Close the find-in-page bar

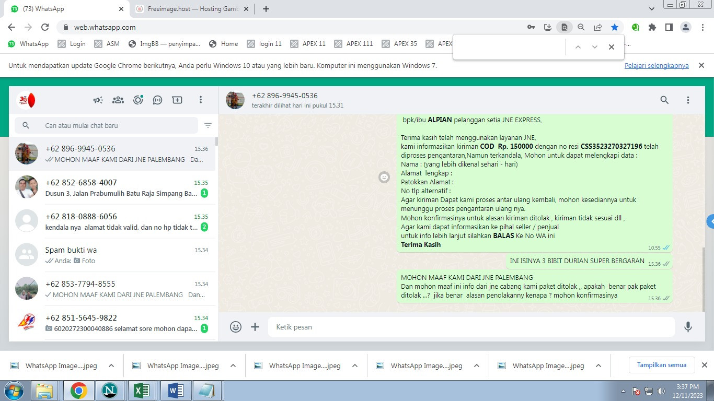pos(611,47)
